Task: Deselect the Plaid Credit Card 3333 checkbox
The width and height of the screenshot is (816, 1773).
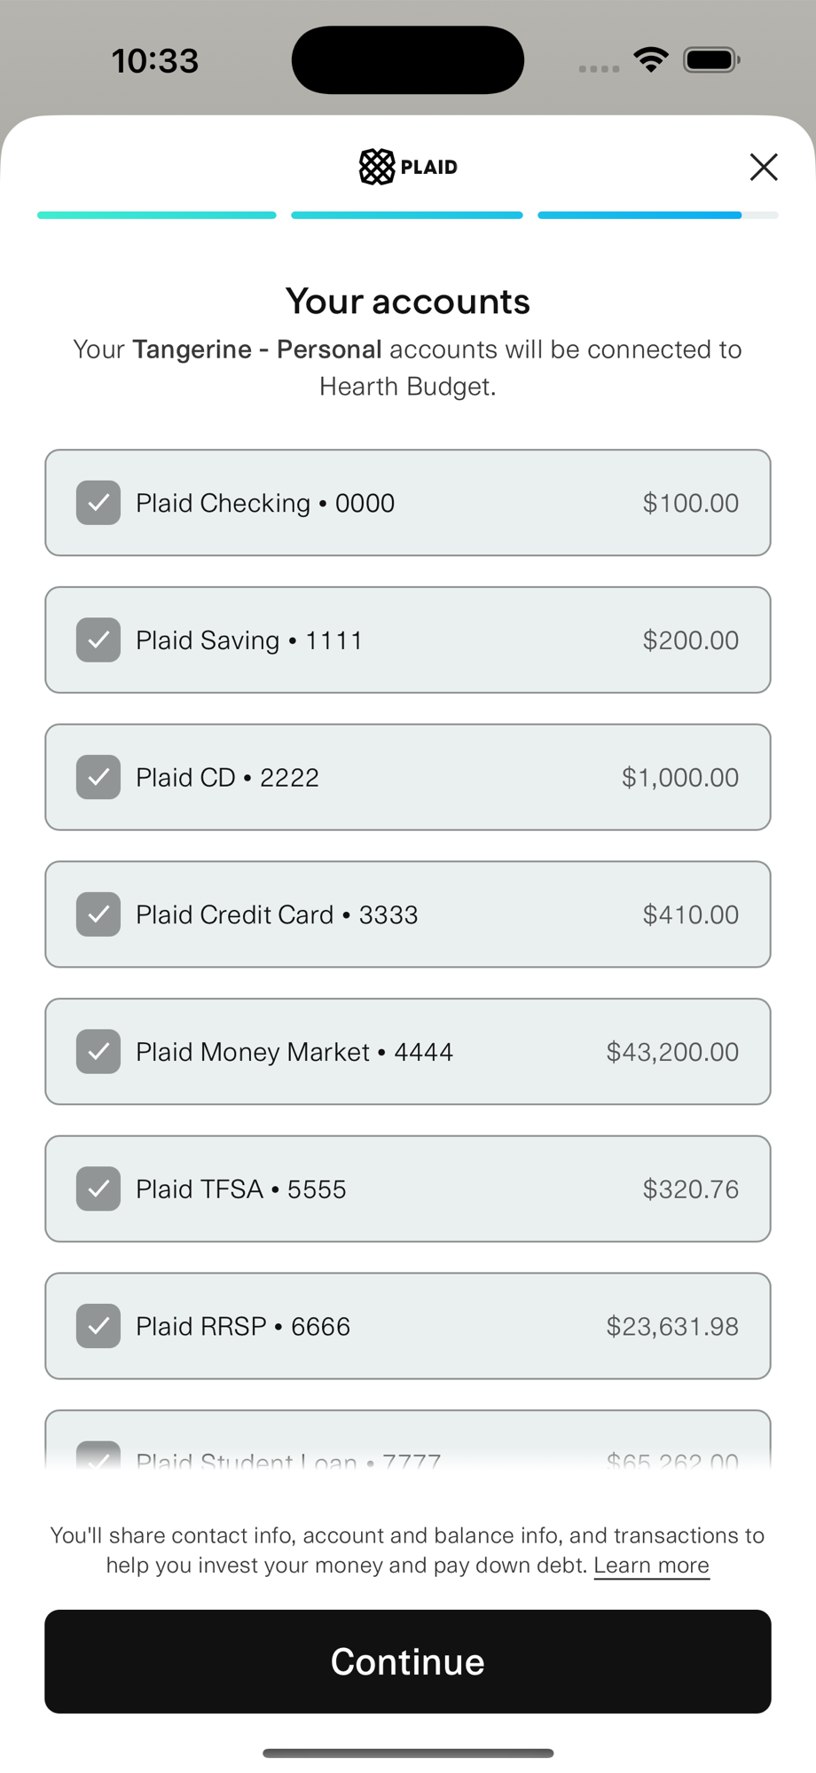Action: coord(98,914)
